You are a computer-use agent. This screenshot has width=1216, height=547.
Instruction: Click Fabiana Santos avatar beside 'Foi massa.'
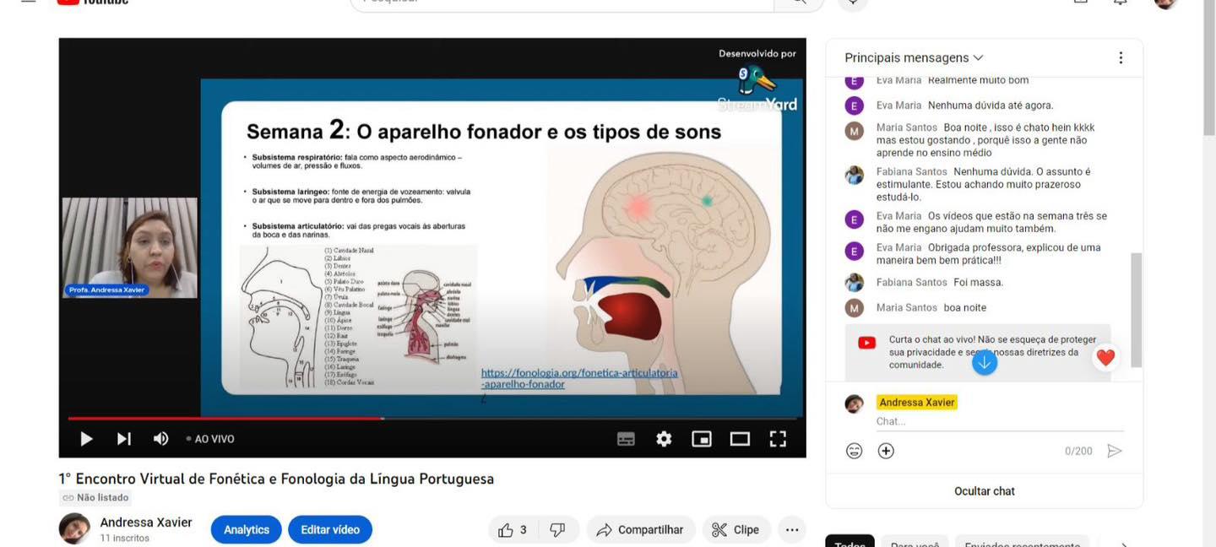tap(855, 282)
